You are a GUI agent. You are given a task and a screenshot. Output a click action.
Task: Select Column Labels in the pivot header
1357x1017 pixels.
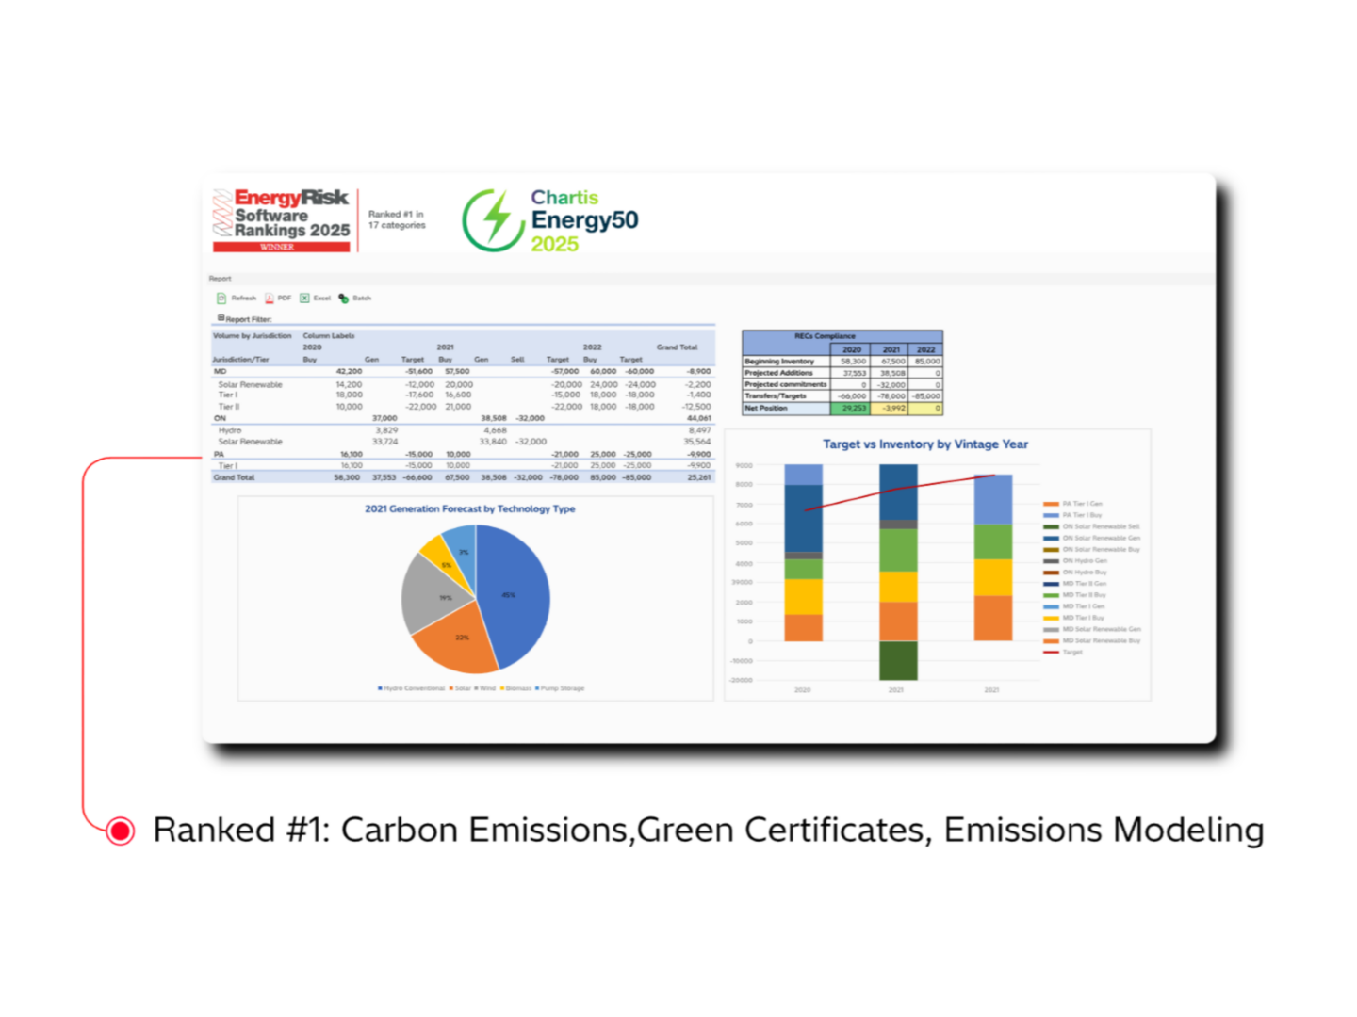pyautogui.click(x=329, y=336)
